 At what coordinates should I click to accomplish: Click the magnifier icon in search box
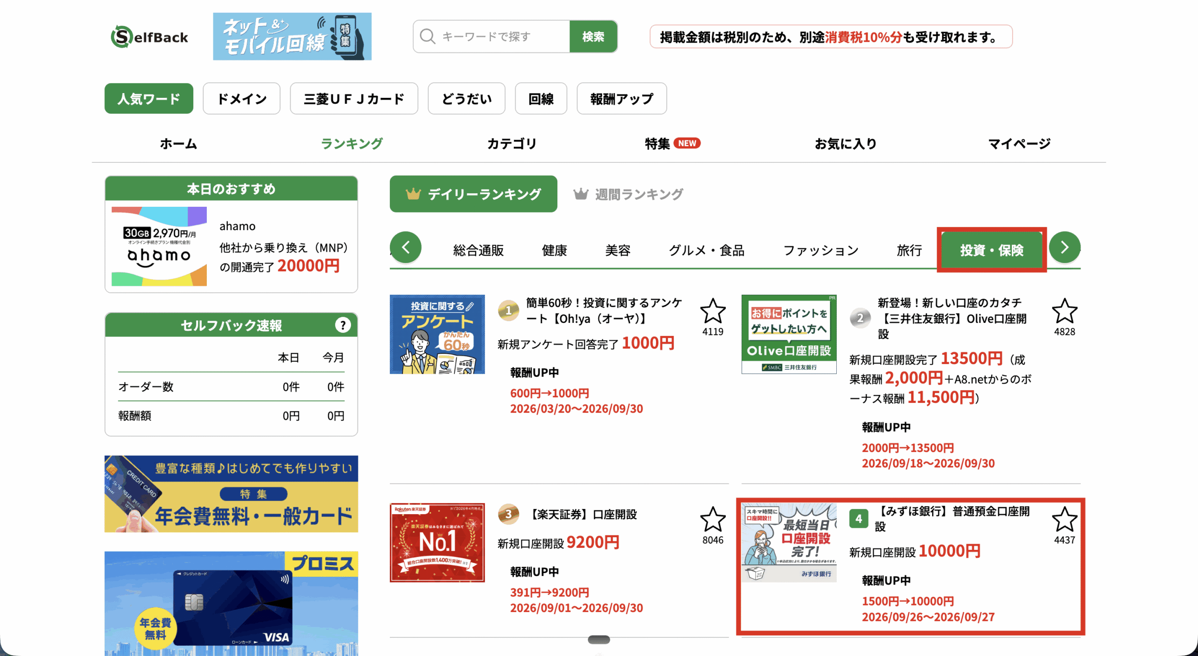(x=427, y=36)
